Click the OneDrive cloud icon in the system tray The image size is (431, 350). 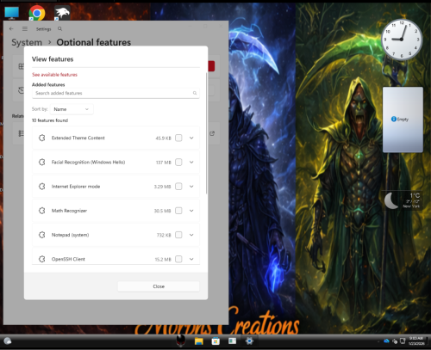(x=386, y=341)
